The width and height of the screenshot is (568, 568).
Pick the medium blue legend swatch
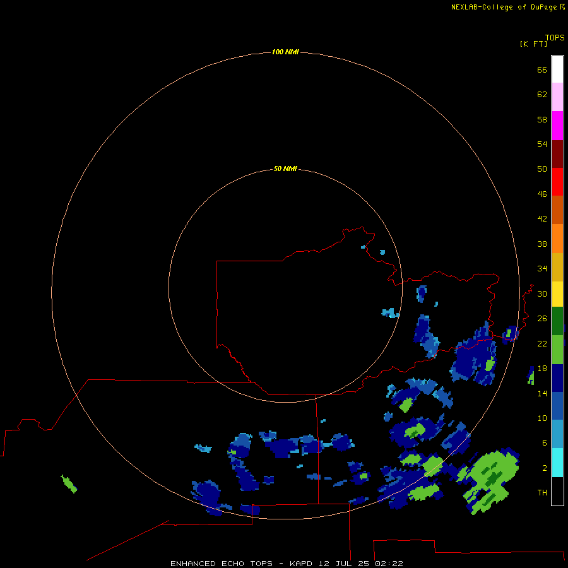[x=557, y=406]
